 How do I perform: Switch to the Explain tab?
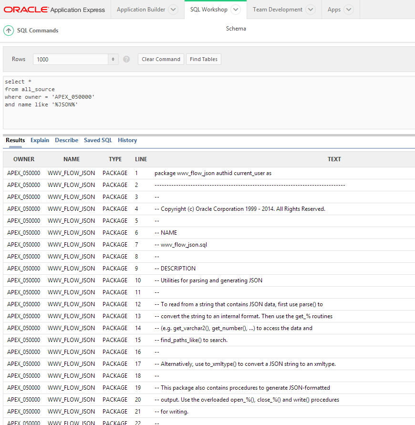coord(40,140)
